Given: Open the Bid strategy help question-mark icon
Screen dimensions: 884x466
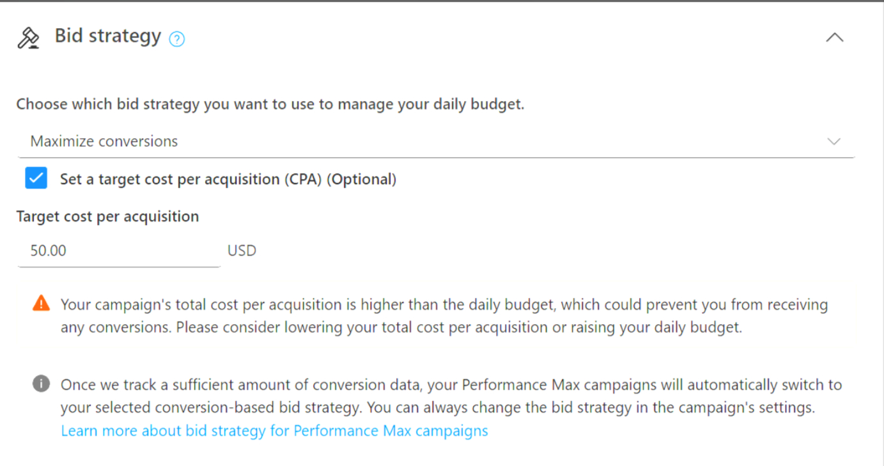Looking at the screenshot, I should click(177, 40).
